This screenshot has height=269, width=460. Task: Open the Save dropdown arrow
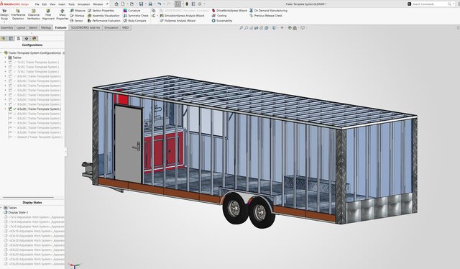pos(145,4)
